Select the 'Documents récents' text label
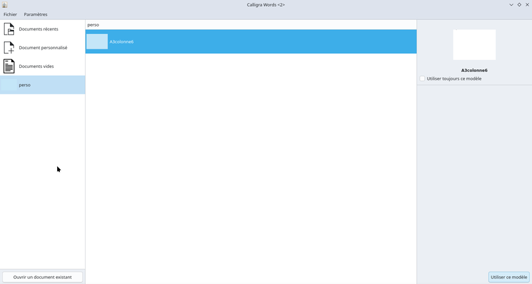 point(39,29)
